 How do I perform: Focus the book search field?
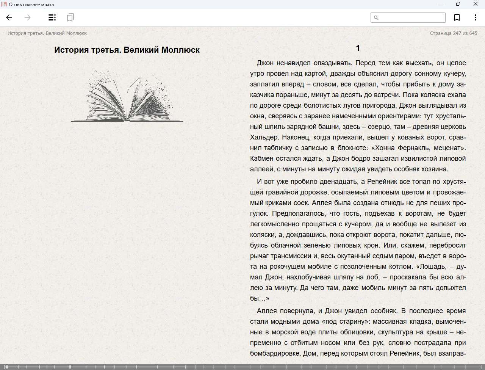coord(411,17)
